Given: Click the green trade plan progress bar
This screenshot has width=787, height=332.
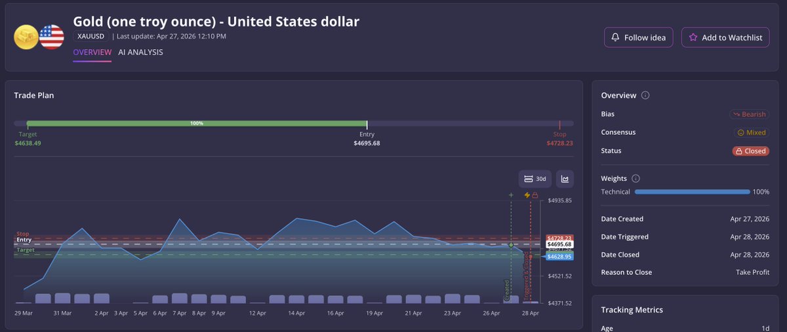Looking at the screenshot, I should [x=197, y=123].
